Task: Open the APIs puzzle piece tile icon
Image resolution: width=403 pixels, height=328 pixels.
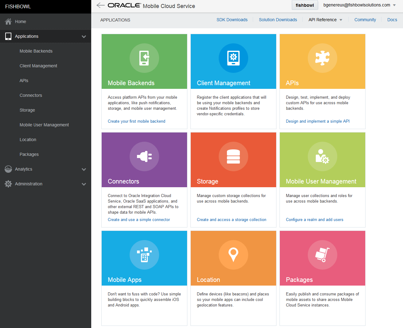Action: [x=323, y=58]
